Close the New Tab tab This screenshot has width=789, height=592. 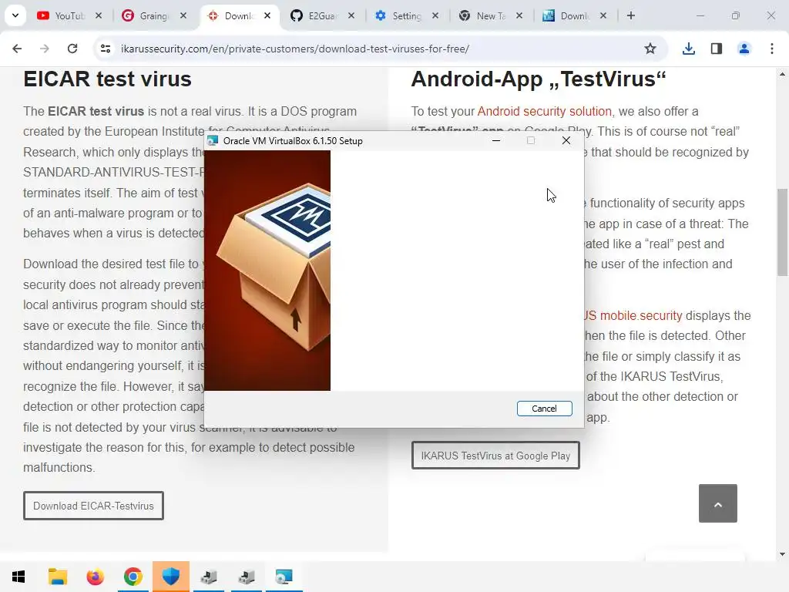519,15
